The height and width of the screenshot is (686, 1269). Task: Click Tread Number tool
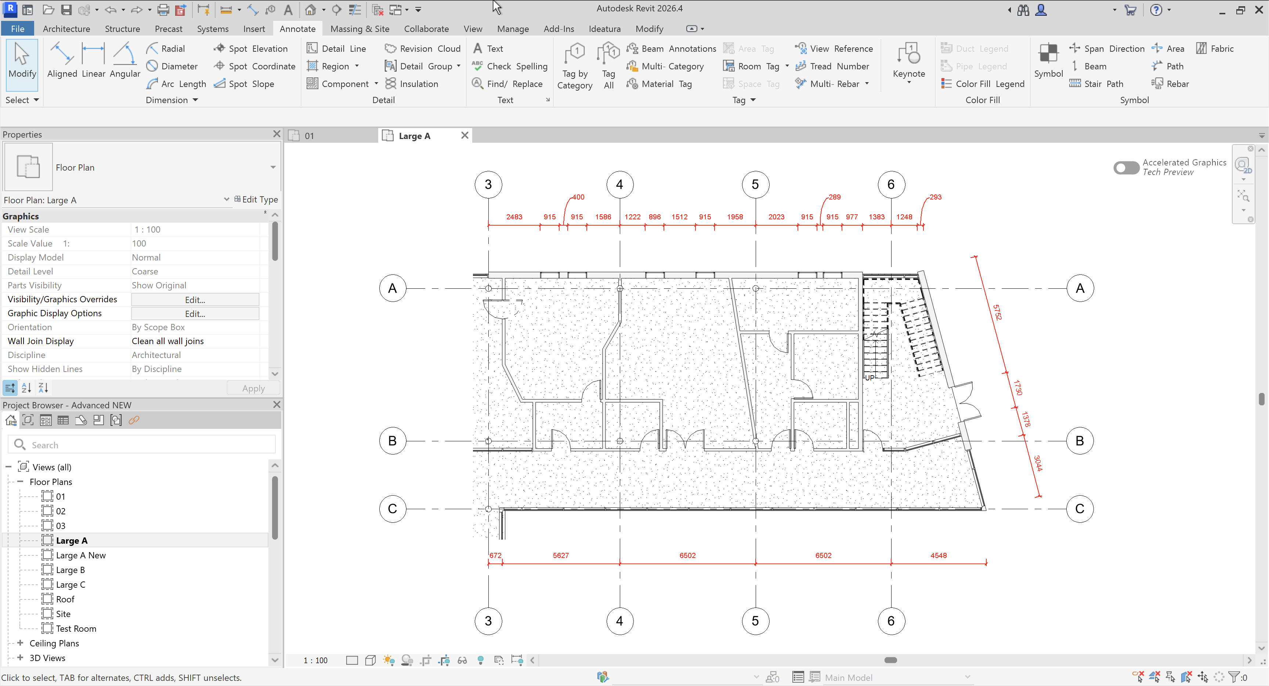(832, 66)
